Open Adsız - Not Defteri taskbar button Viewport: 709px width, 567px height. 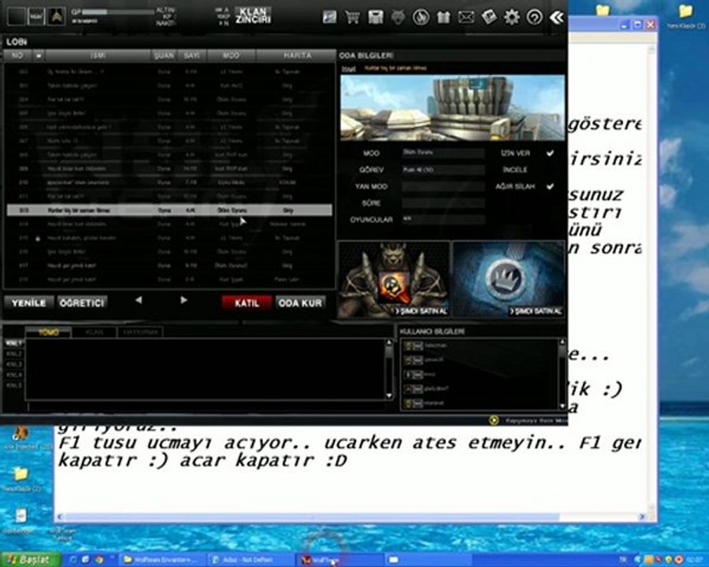(251, 560)
